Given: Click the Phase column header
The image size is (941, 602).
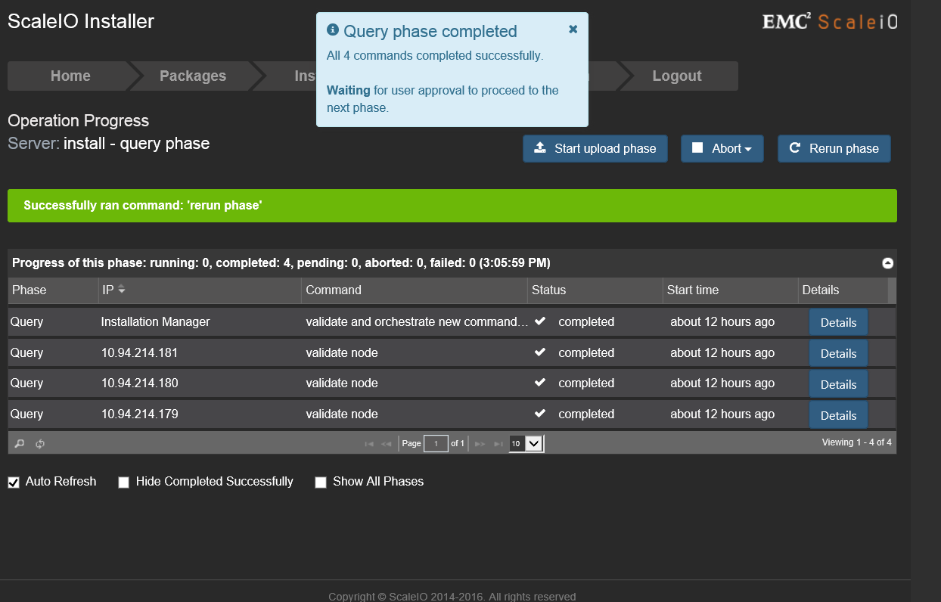Looking at the screenshot, I should (53, 290).
